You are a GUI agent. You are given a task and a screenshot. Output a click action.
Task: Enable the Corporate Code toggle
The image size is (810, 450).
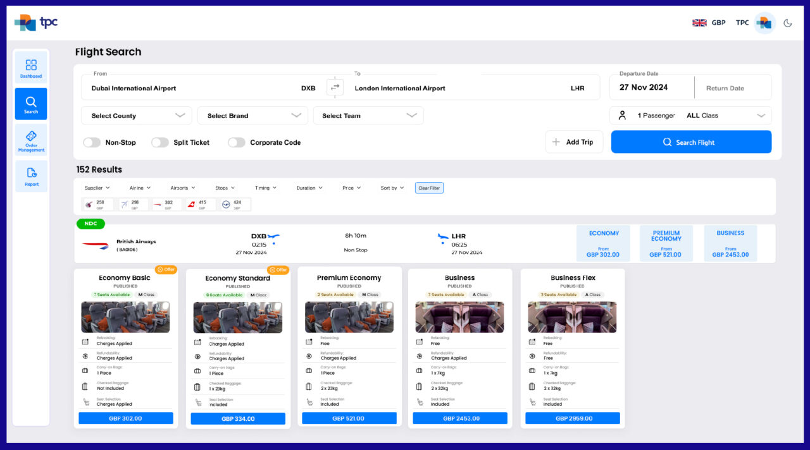pos(236,143)
